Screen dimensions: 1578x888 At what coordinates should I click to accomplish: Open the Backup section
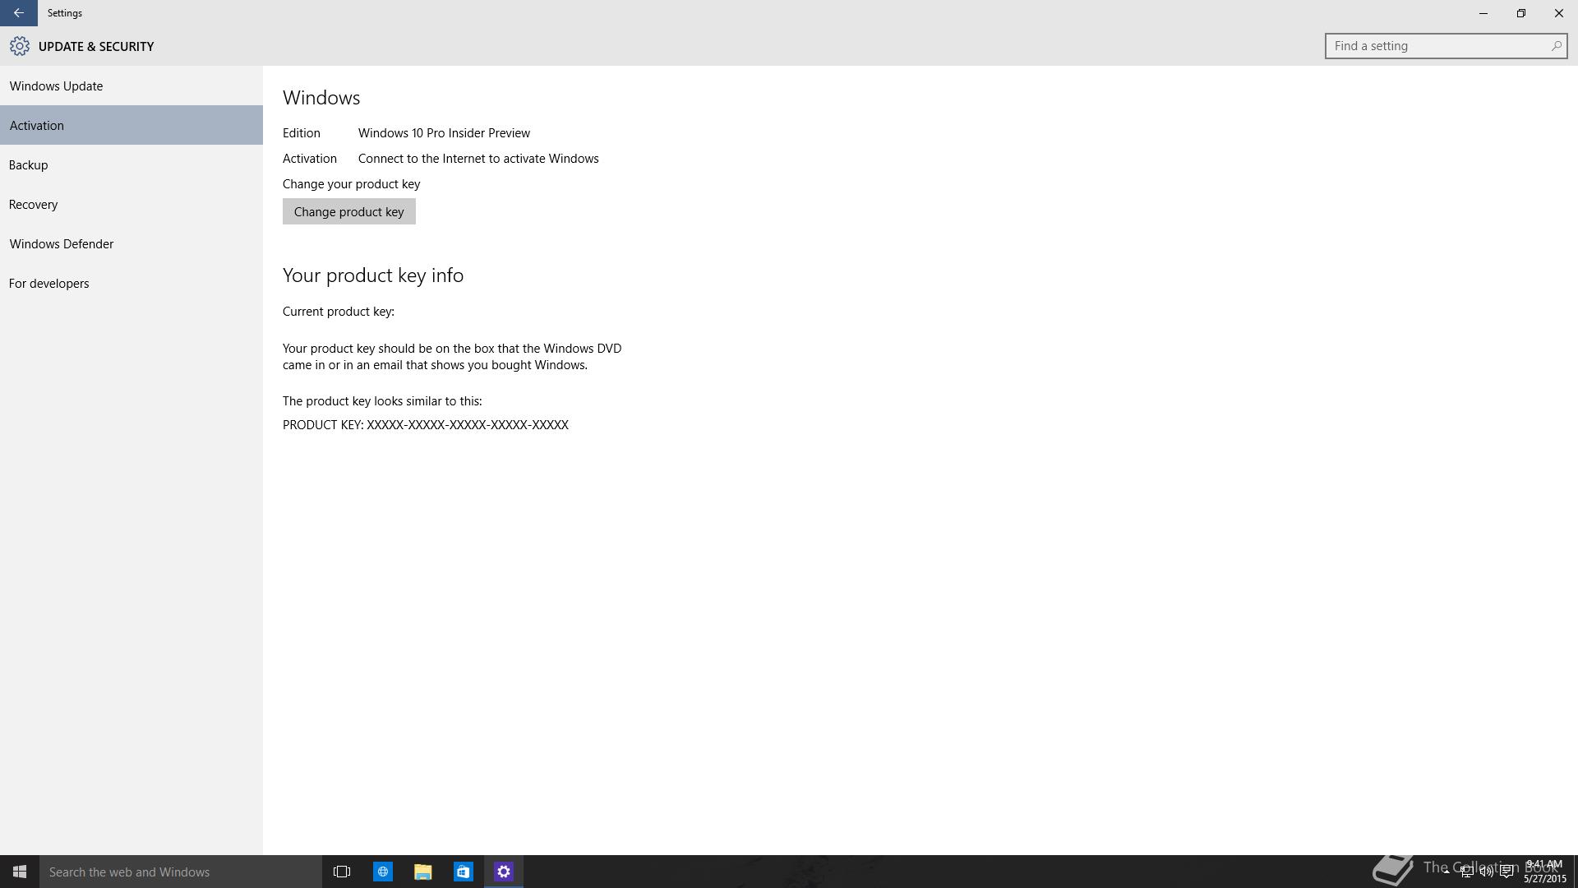click(131, 164)
